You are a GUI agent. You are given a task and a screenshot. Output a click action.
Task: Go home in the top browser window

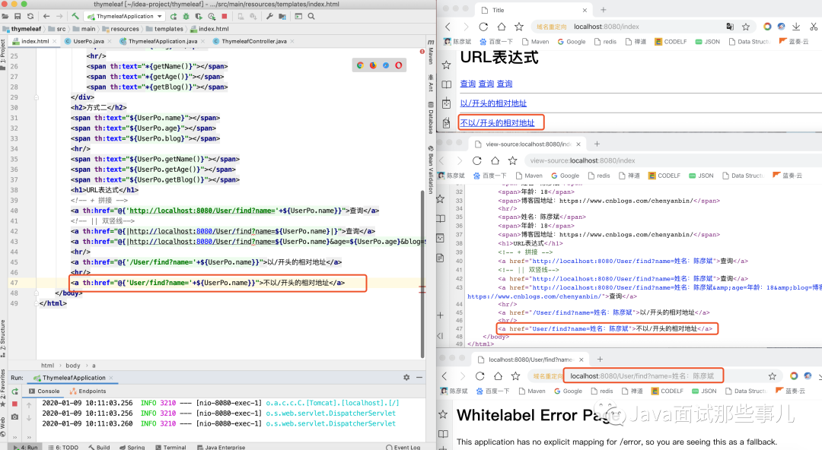tap(502, 27)
